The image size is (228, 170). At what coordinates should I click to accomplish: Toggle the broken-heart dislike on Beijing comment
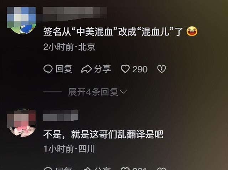coord(161,69)
